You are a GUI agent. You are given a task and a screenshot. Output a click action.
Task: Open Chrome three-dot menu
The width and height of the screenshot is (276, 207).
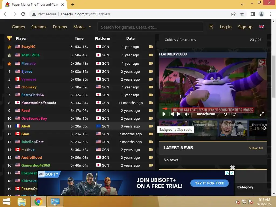point(270,14)
